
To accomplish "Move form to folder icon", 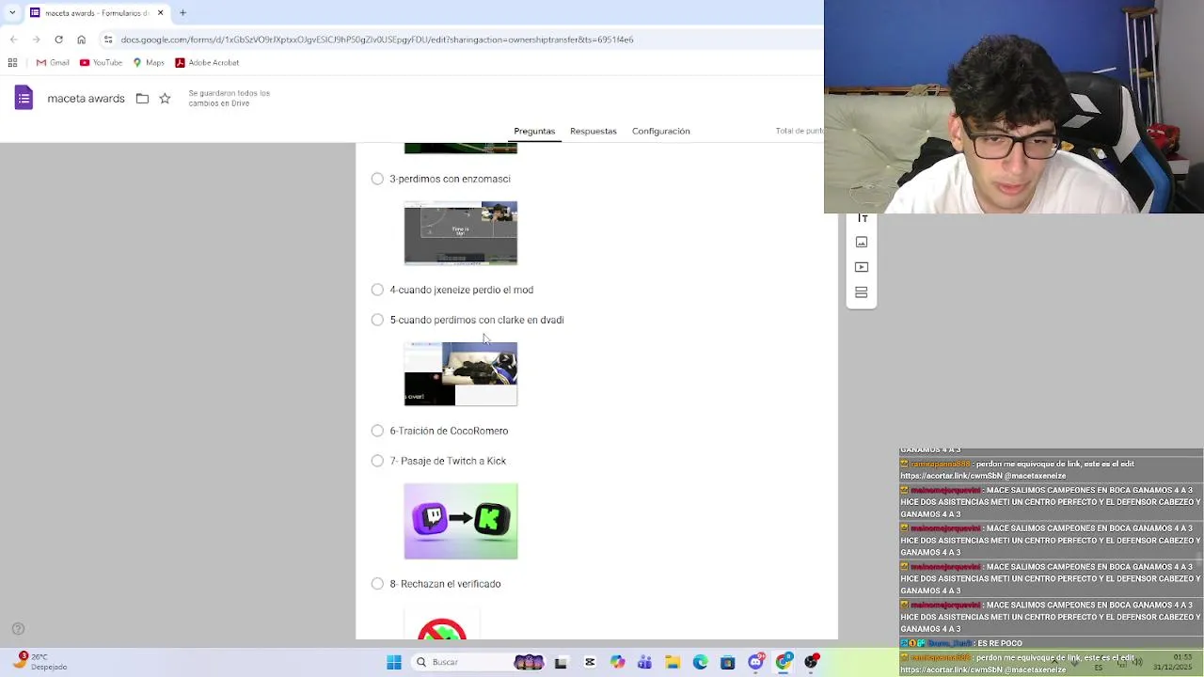I will pos(142,98).
